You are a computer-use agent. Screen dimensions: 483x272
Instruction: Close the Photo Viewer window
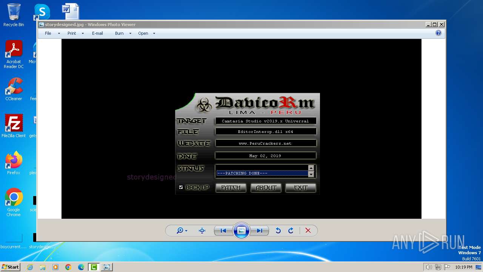(441, 25)
